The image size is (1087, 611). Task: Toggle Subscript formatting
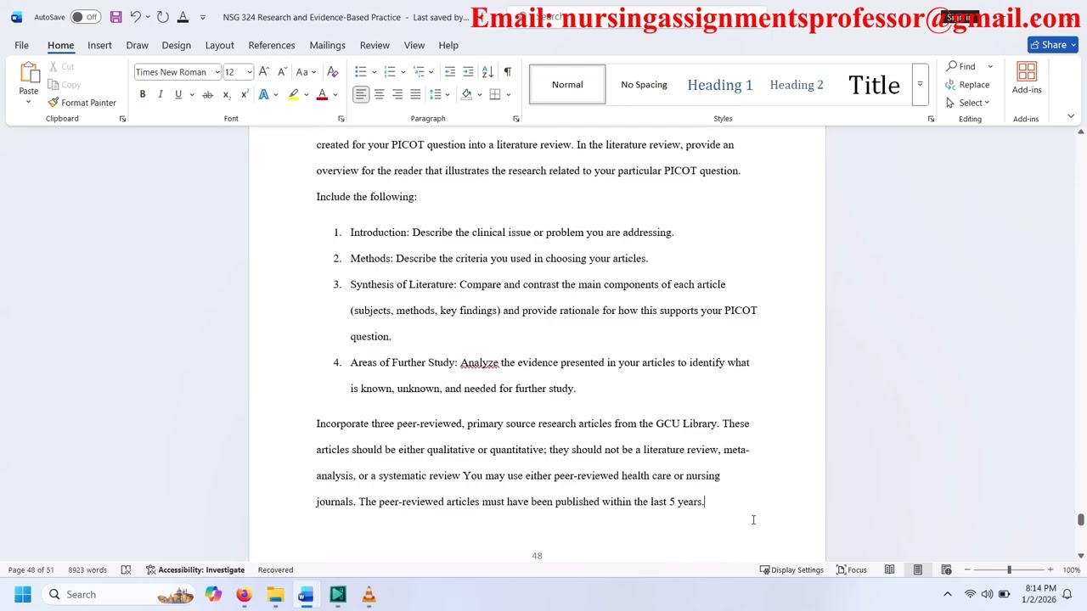click(226, 94)
